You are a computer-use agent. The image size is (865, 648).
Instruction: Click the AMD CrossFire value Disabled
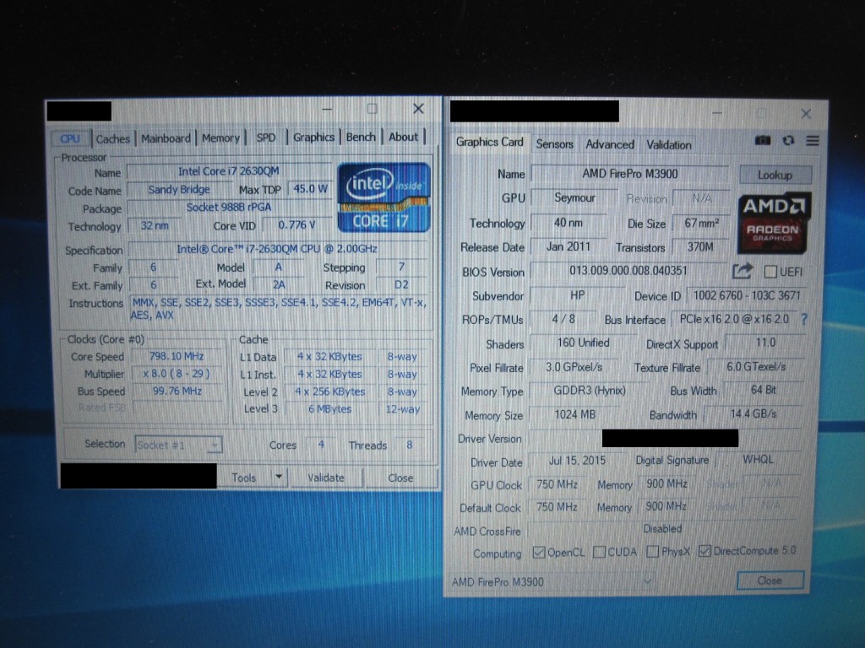(x=662, y=529)
